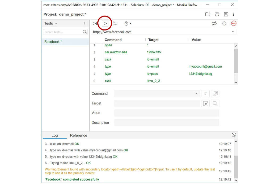Save the project with the save icon
279x184 pixels.
[226, 14]
